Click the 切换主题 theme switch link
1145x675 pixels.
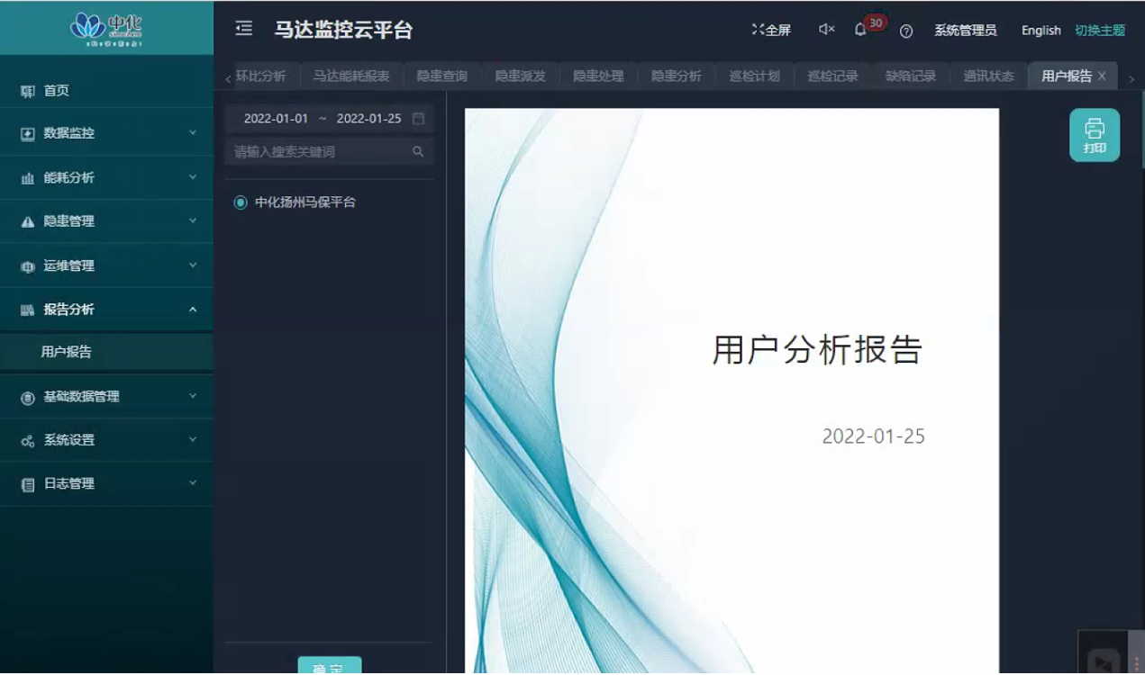tap(1100, 31)
